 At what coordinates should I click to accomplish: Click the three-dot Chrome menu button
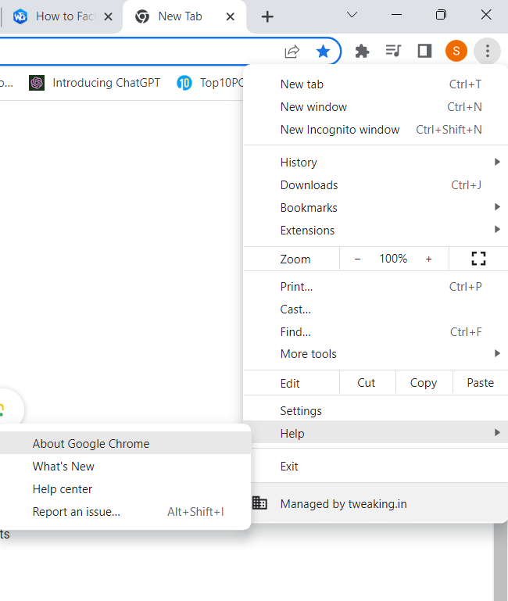488,51
